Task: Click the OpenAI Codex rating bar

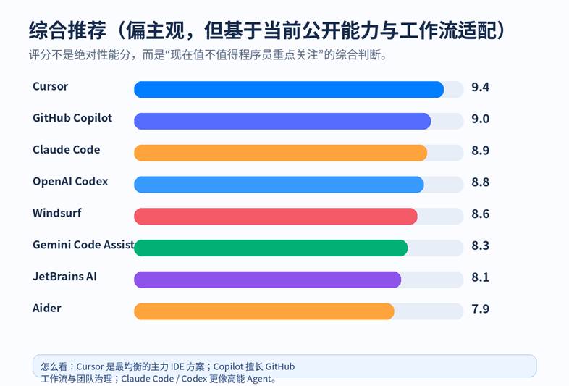Action: point(279,185)
